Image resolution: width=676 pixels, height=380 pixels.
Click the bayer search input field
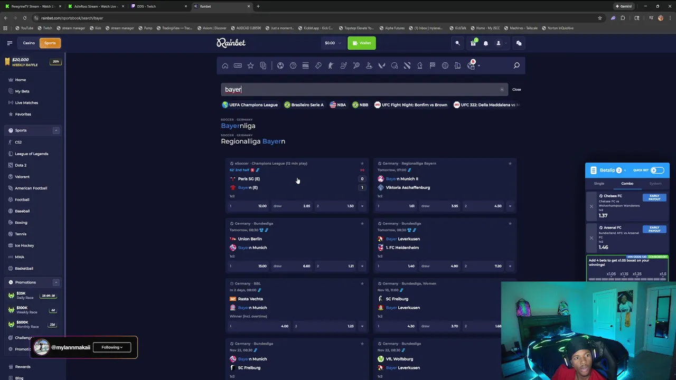[x=364, y=89]
